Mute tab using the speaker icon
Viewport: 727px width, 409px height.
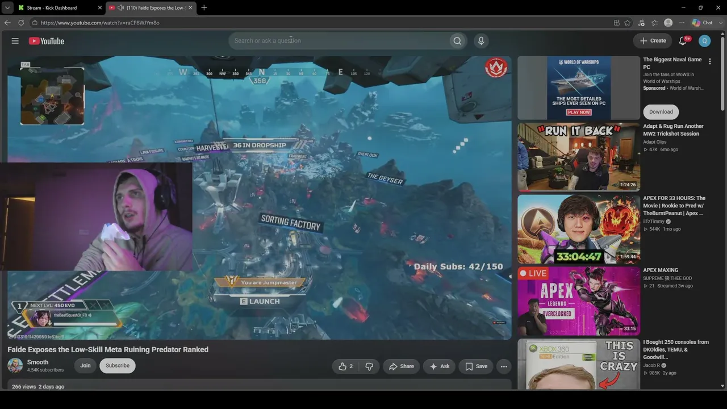(120, 8)
